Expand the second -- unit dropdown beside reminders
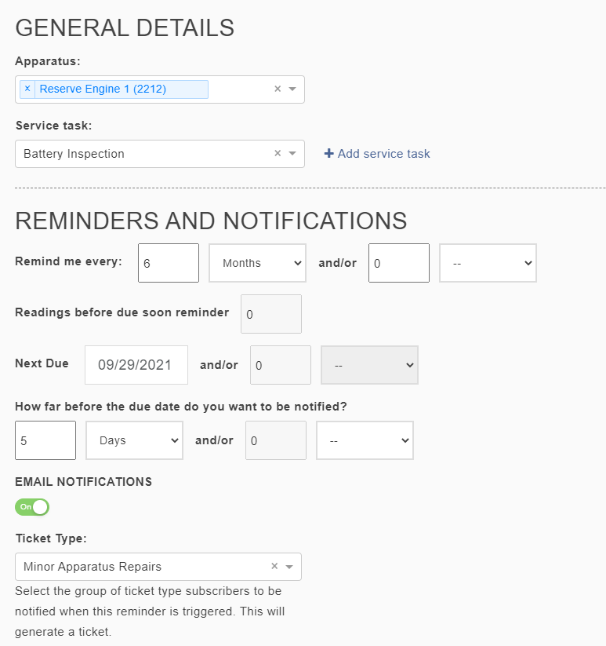 tap(487, 262)
